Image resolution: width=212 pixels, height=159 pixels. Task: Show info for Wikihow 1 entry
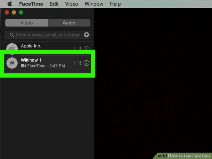click(x=86, y=63)
